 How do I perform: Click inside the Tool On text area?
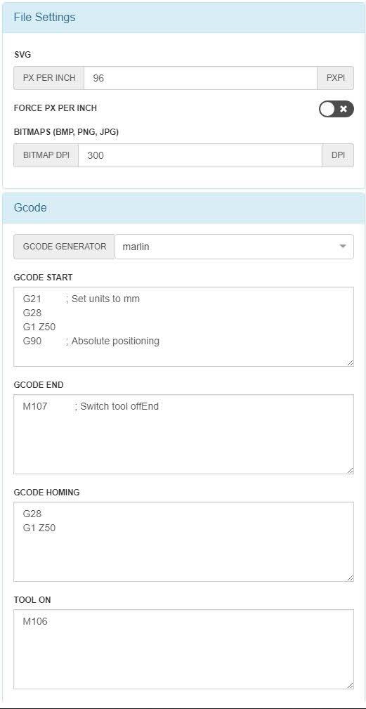(x=183, y=649)
